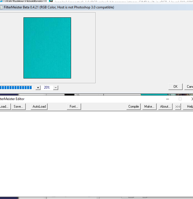This screenshot has height=199, width=193.
Task: Open the Font... chooser
Action: pyautogui.click(x=74, y=107)
